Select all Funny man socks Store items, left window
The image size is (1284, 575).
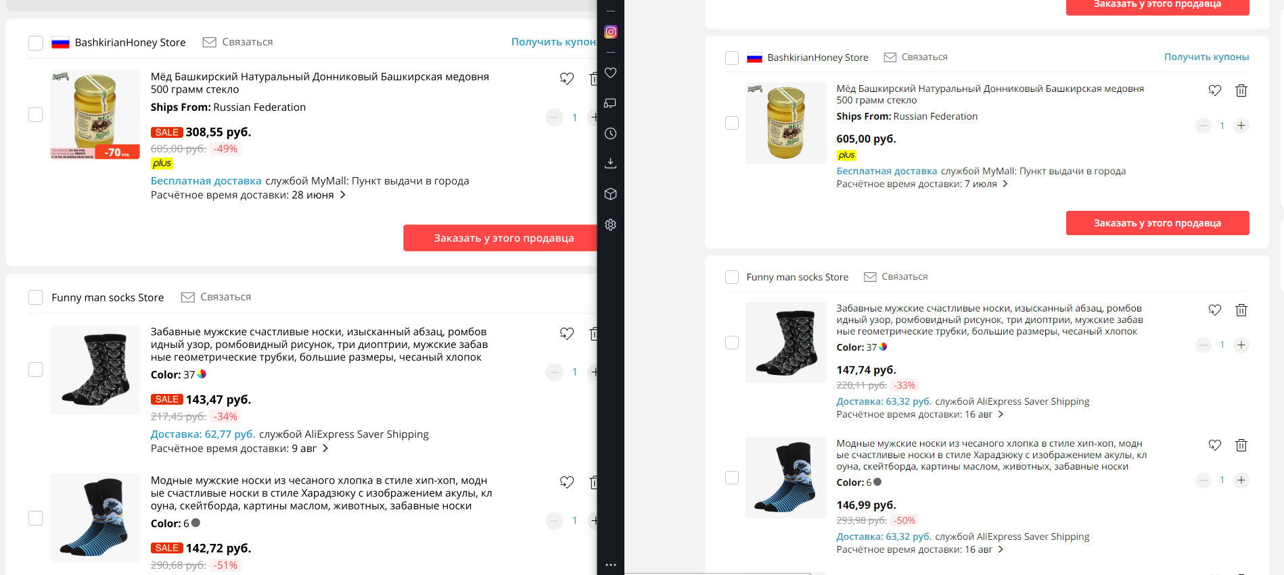click(36, 297)
